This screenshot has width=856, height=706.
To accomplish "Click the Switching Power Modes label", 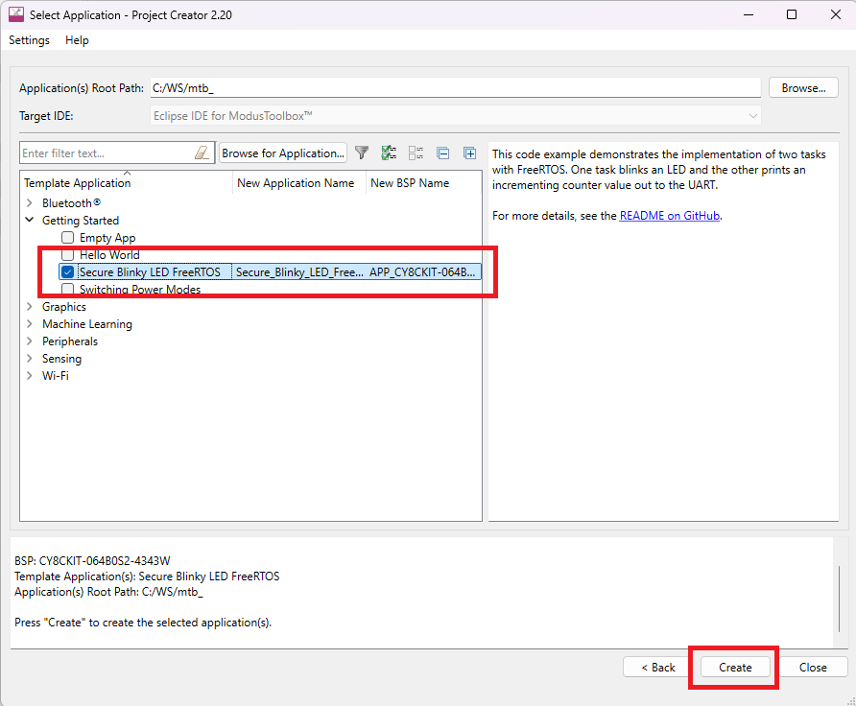I will (x=140, y=289).
